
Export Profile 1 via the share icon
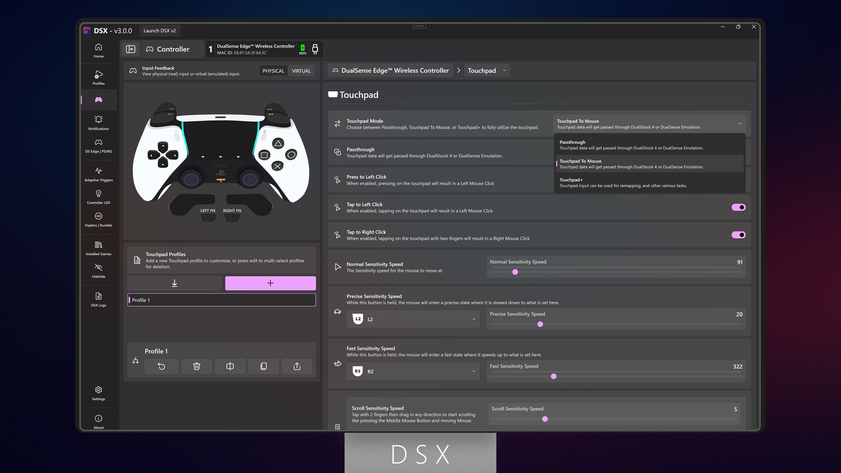tap(297, 366)
